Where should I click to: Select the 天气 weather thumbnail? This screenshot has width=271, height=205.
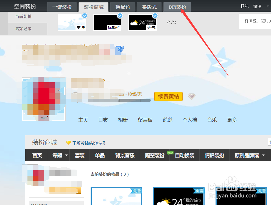143,23
